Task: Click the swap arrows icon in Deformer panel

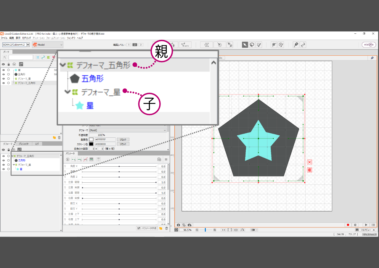Action: (x=19, y=150)
